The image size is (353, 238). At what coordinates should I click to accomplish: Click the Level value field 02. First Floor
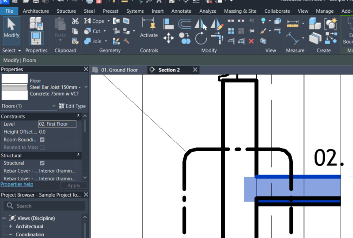pos(57,124)
